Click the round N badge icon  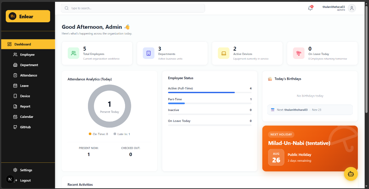coord(10,179)
